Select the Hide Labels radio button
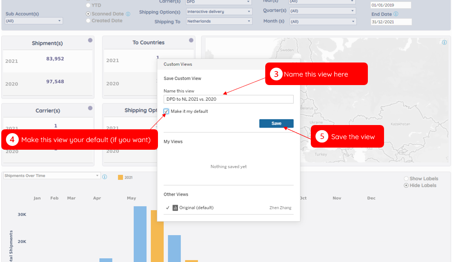Image resolution: width=453 pixels, height=262 pixels. 406,185
